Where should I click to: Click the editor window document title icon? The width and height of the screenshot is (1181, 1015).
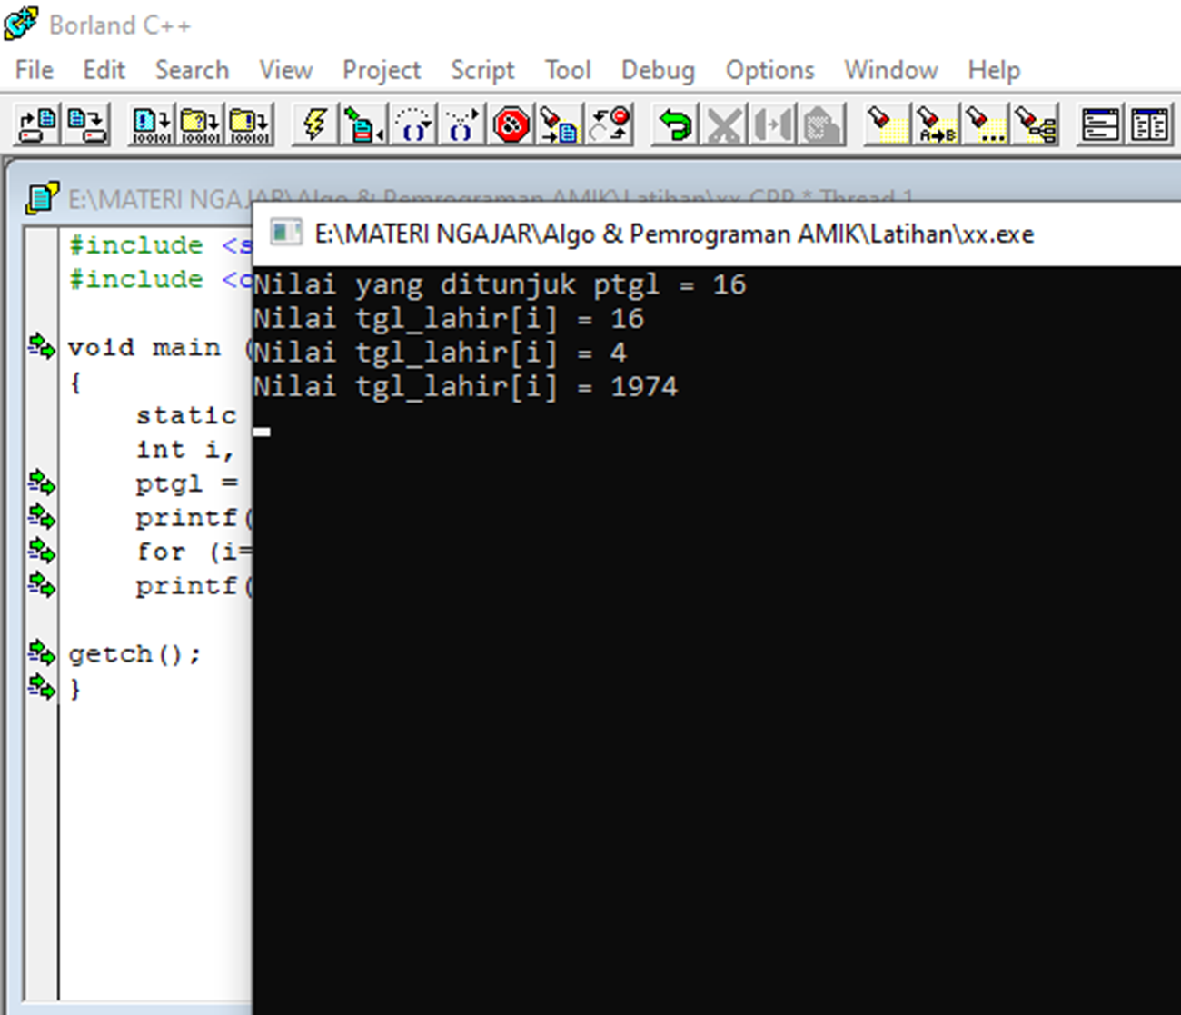[42, 197]
